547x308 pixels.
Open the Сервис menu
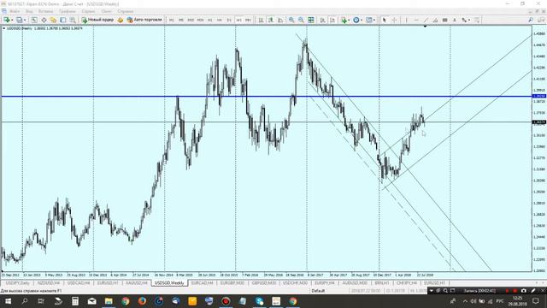tap(88, 11)
